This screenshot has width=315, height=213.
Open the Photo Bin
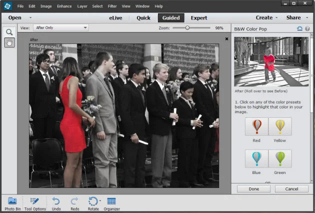pos(12,204)
